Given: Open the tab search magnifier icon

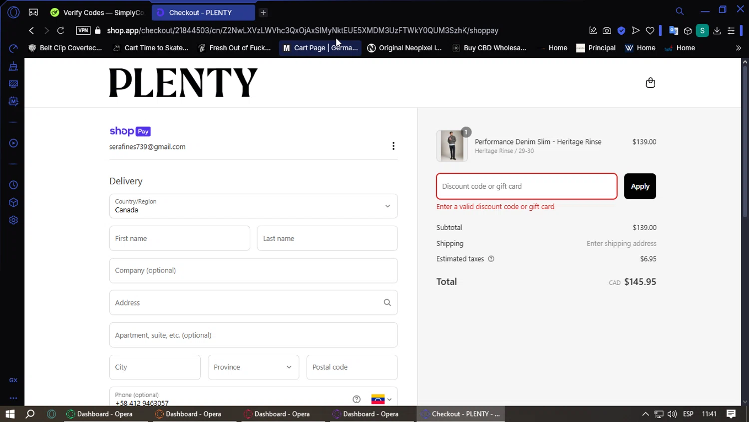Looking at the screenshot, I should tap(680, 11).
